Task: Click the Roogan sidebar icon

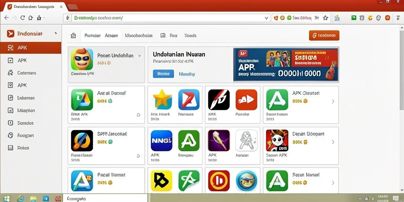Action: (x=11, y=135)
